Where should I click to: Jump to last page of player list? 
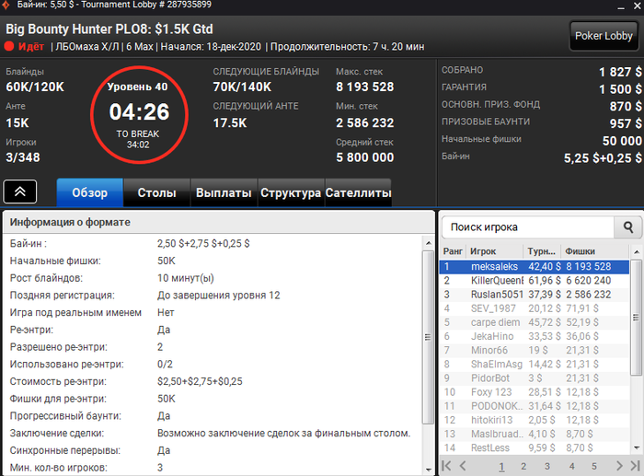(x=635, y=466)
